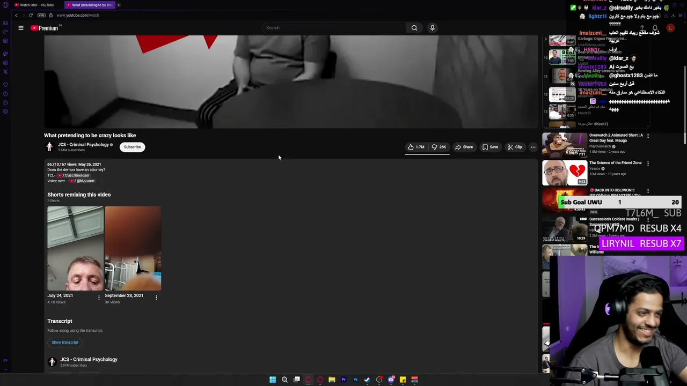The width and height of the screenshot is (687, 386).
Task: Open the Windows Start menu
Action: [273, 380]
